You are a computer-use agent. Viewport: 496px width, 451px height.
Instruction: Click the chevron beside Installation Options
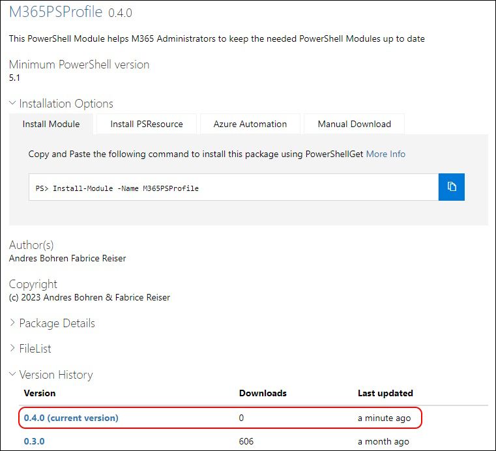coord(13,103)
